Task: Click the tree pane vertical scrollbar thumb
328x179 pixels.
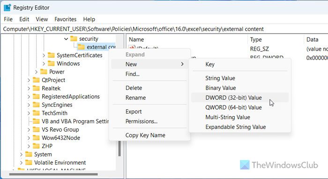Action: click(x=119, y=149)
